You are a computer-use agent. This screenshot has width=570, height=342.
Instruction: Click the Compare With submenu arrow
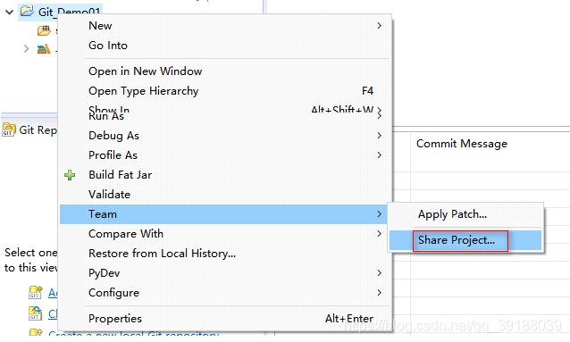[379, 234]
